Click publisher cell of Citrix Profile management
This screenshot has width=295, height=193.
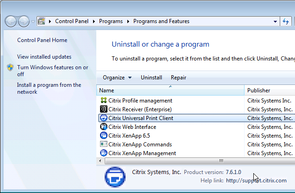pyautogui.click(x=269, y=101)
